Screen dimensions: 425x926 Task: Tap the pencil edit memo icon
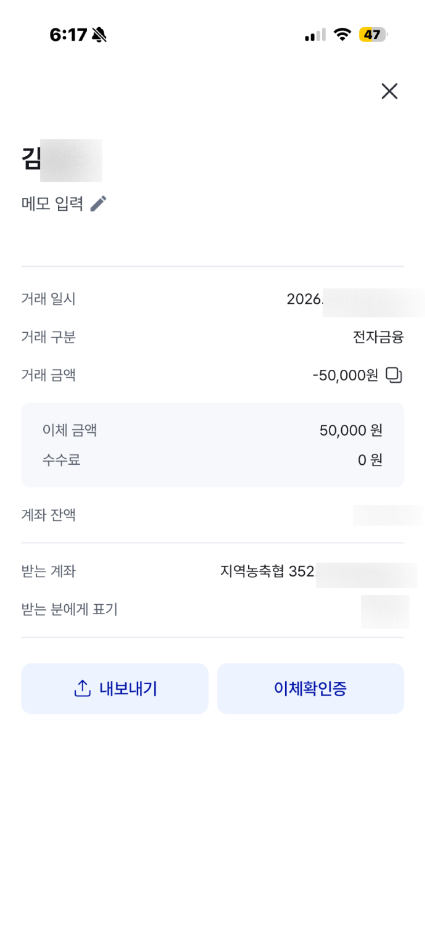(99, 203)
